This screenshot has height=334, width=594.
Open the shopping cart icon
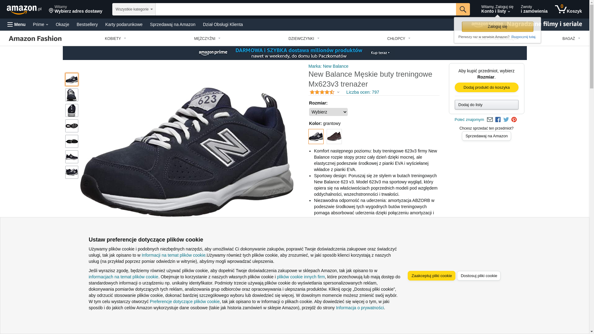pos(568,9)
